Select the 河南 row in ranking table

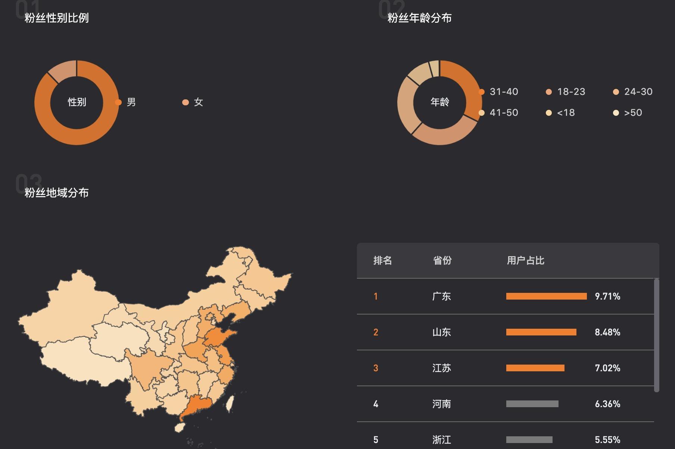coord(442,404)
